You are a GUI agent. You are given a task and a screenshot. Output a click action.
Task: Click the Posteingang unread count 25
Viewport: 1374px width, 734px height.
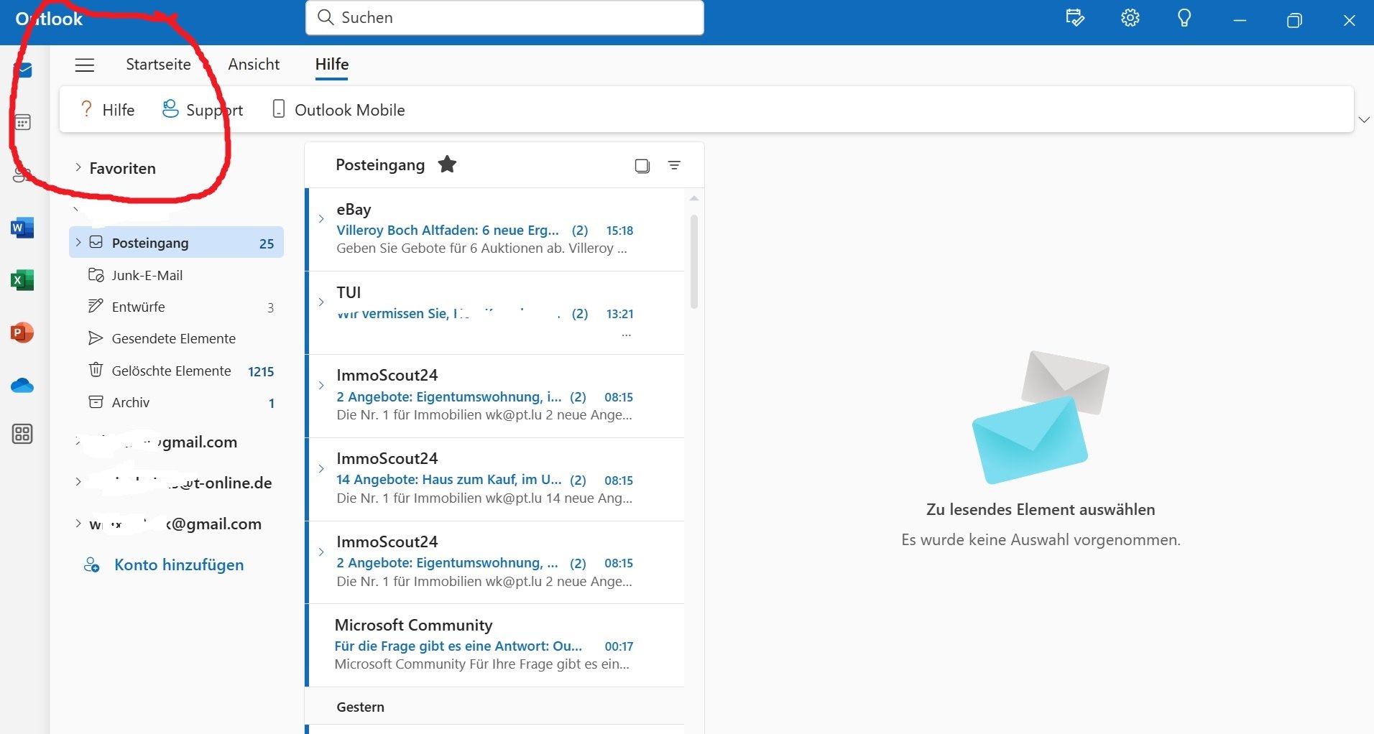267,243
